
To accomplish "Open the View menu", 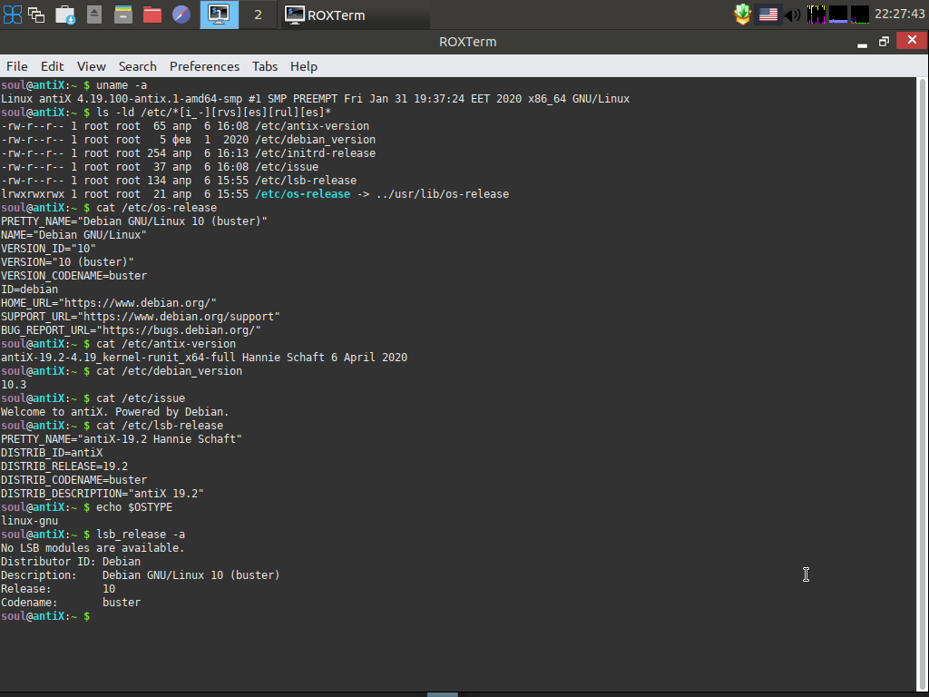I will (92, 66).
